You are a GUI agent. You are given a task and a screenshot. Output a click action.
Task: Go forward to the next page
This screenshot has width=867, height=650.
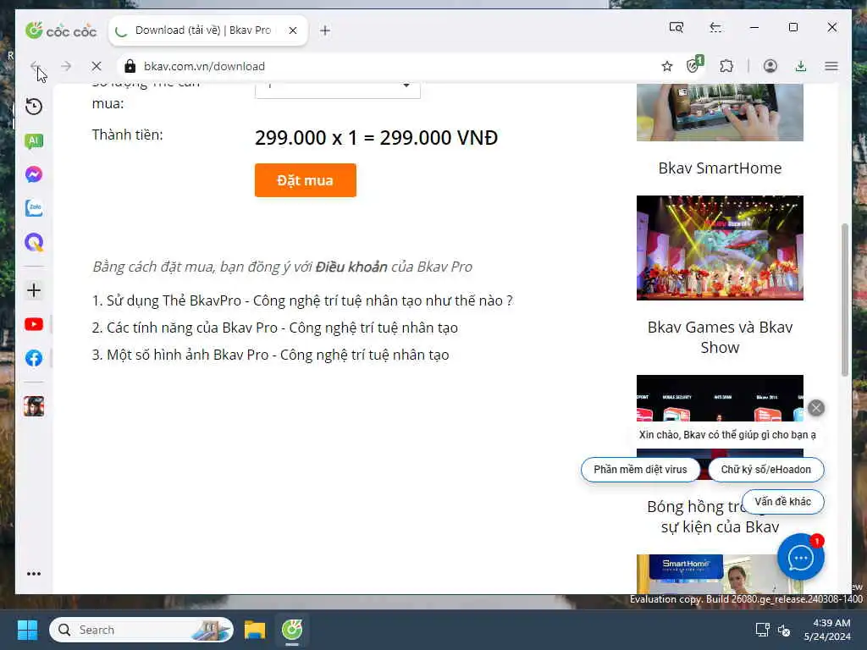click(66, 66)
